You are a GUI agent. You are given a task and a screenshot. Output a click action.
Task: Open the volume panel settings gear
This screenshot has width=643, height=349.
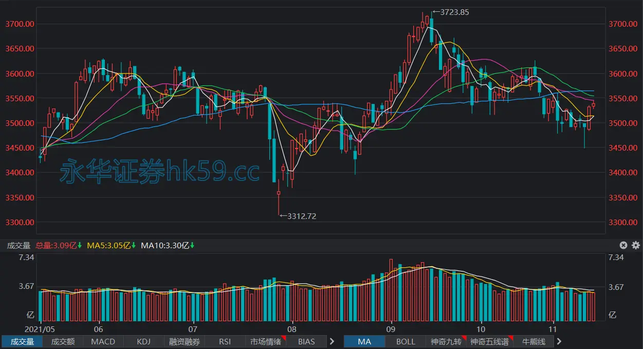pyautogui.click(x=635, y=245)
